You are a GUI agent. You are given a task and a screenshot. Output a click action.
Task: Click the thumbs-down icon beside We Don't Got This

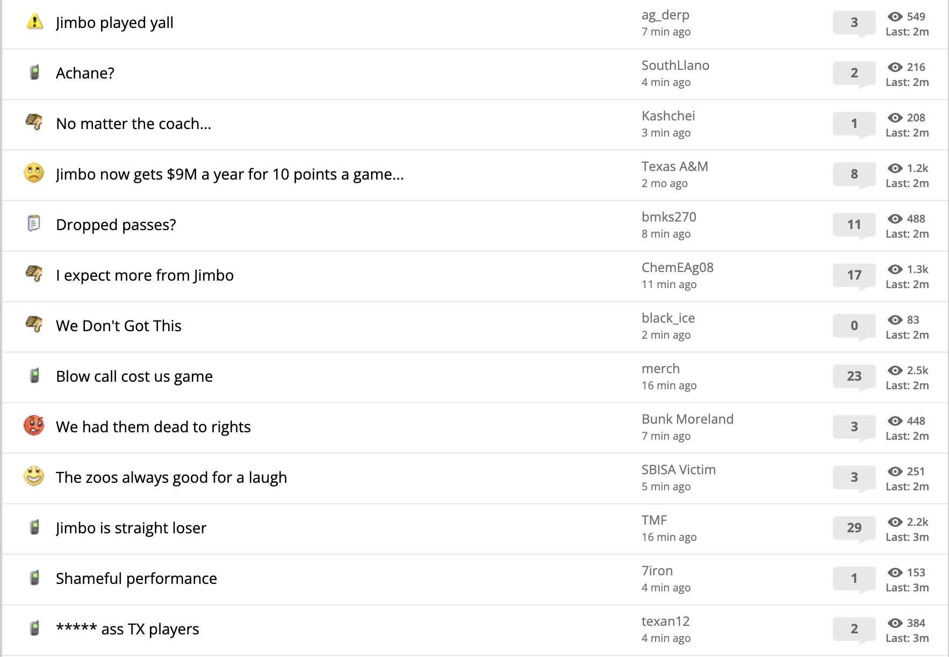pyautogui.click(x=34, y=325)
